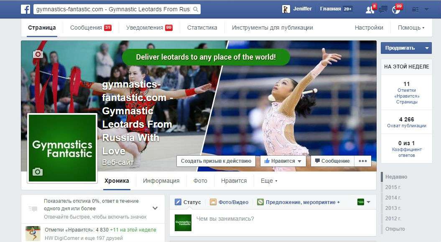
Task: Open the Помощь dropdown
Action: (x=411, y=28)
